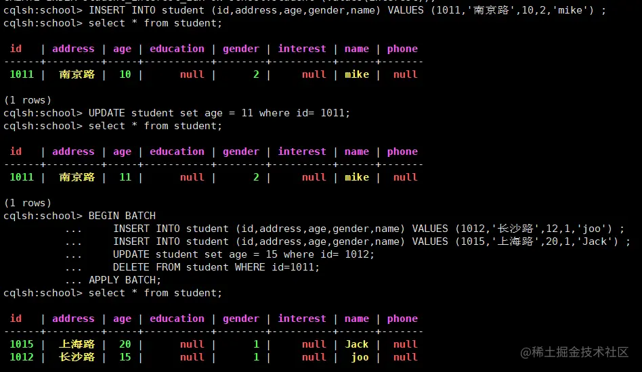The width and height of the screenshot is (642, 372).
Task: Click the select query following the mike INSERT
Action: point(155,23)
